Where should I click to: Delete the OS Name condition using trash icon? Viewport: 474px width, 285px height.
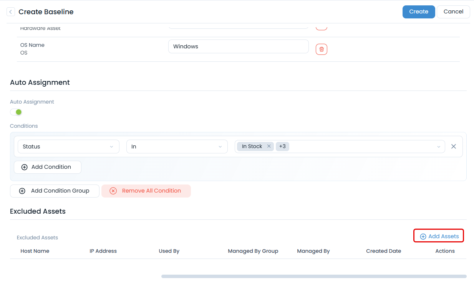point(321,49)
